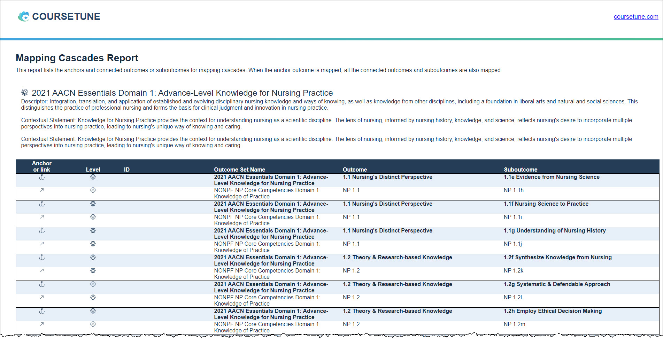Click the Mapping Cascades Report title

(x=77, y=58)
